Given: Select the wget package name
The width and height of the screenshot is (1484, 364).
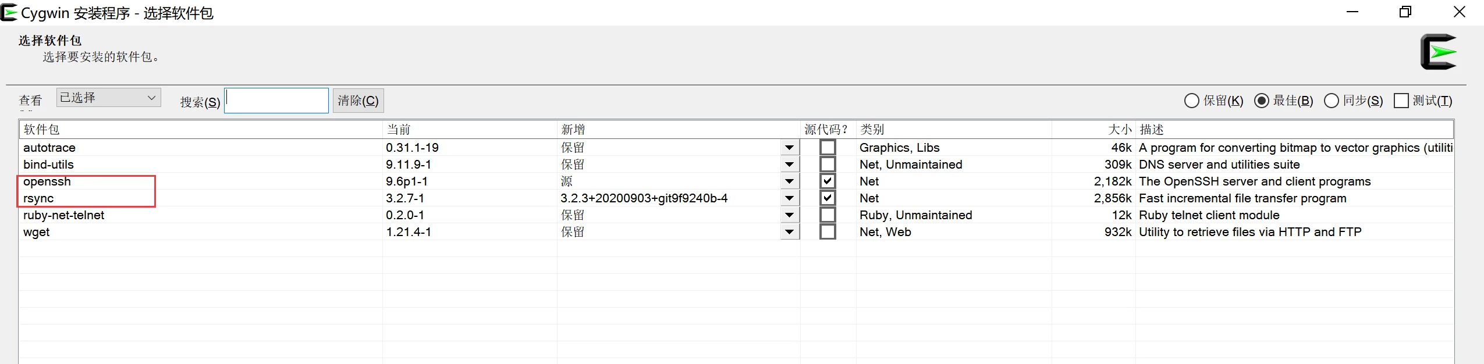Looking at the screenshot, I should (37, 232).
